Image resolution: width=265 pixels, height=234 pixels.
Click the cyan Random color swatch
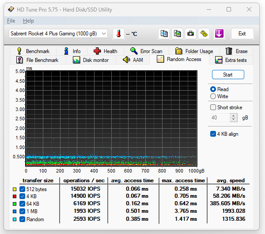[15, 219]
